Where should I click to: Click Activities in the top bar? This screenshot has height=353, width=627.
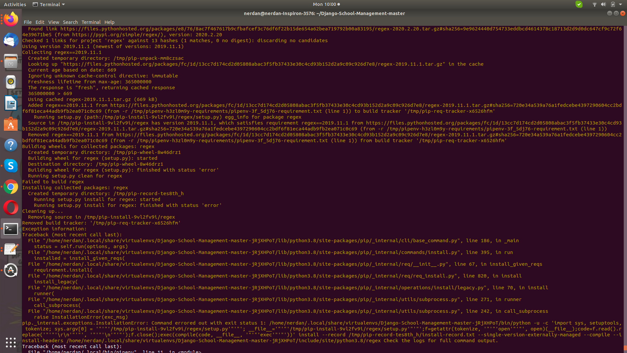click(x=15, y=4)
